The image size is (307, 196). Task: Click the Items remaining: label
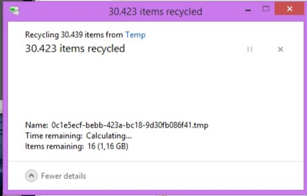55,146
